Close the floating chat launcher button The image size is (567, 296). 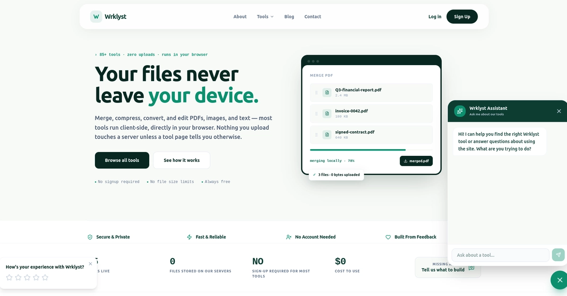(x=559, y=280)
